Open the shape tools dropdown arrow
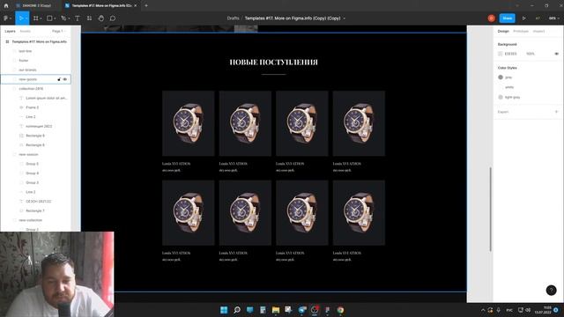This screenshot has height=317, width=564. [x=55, y=18]
